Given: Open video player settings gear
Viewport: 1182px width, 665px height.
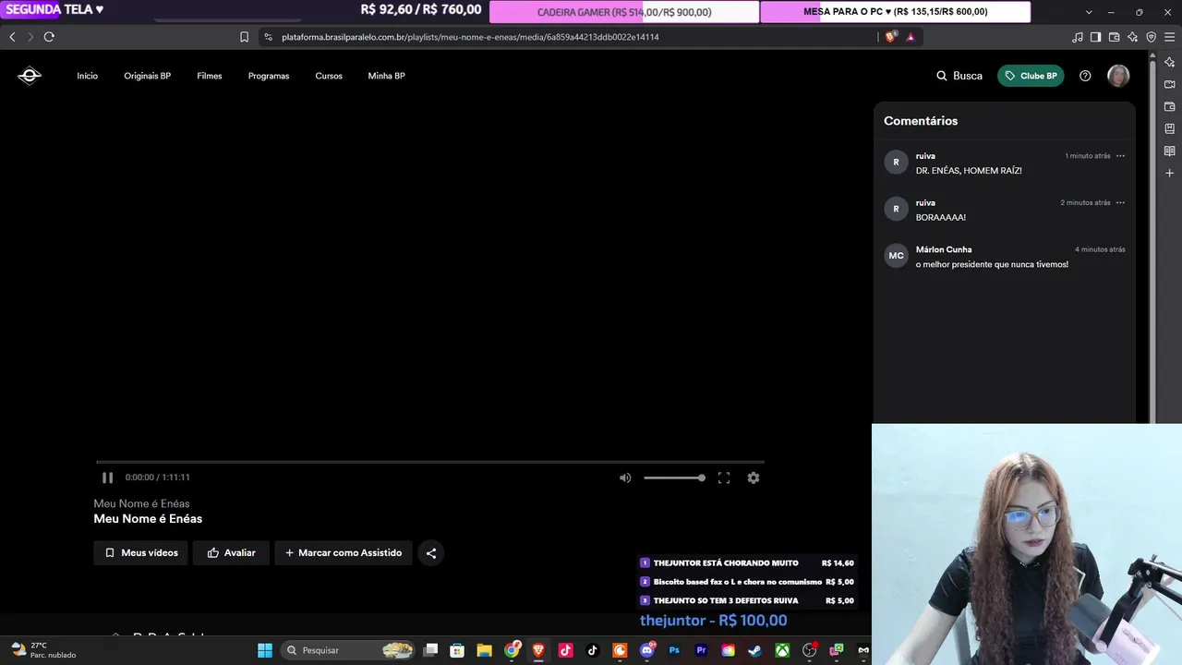Looking at the screenshot, I should 754,478.
